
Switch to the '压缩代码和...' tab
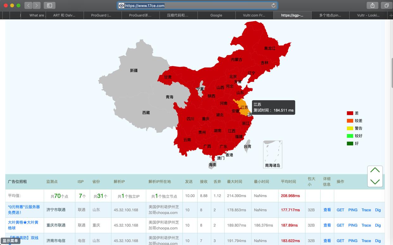pos(178,15)
